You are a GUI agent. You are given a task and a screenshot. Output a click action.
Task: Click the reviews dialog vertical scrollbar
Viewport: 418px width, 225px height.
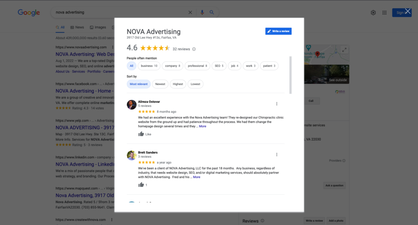coord(291,75)
